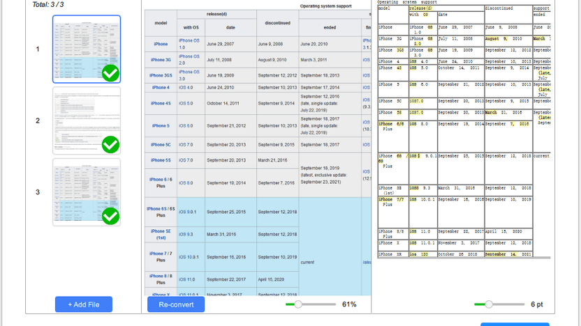Viewport: 581px width, 326px height.
Task: Click the iPhone OS 2.0 link
Action: 189,60
